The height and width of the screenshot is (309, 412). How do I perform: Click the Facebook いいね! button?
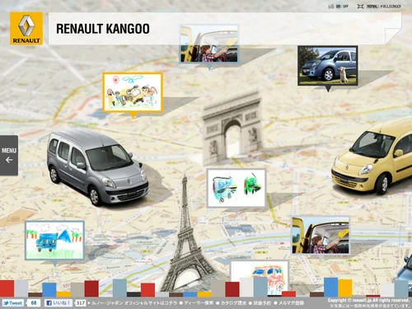(59, 303)
